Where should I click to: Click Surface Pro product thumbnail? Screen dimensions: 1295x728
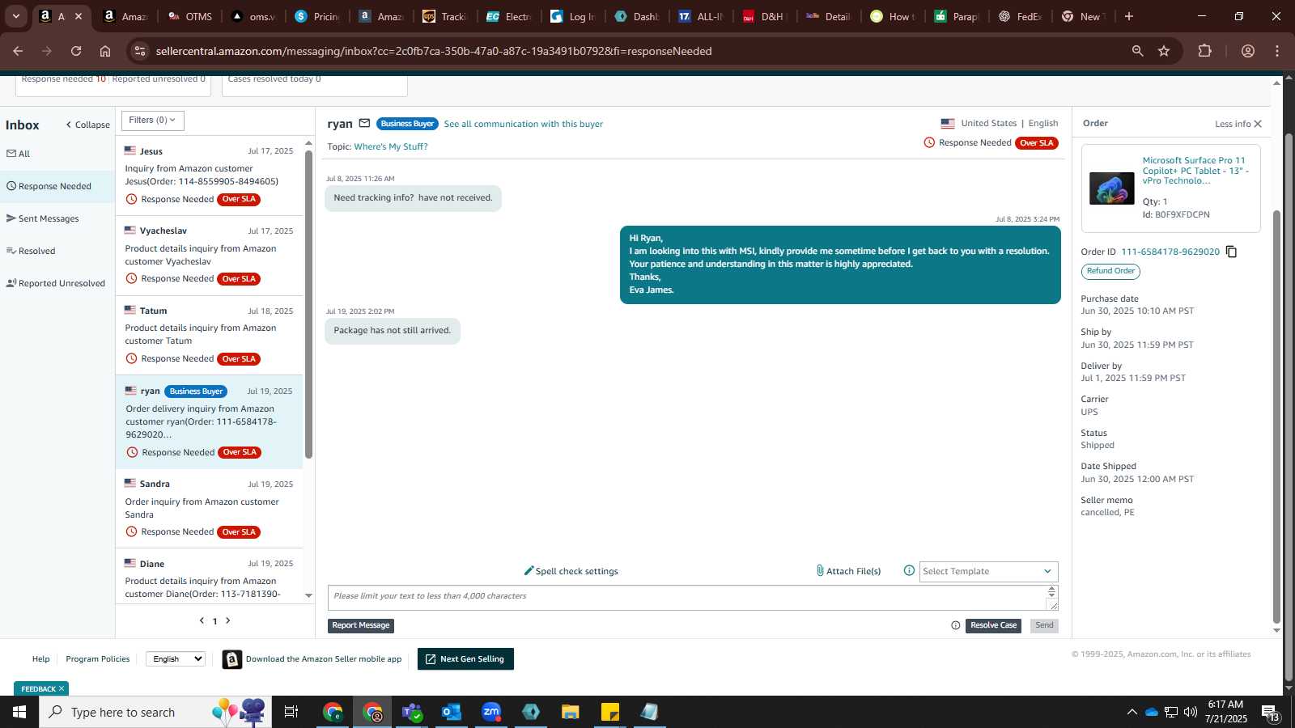tap(1111, 188)
